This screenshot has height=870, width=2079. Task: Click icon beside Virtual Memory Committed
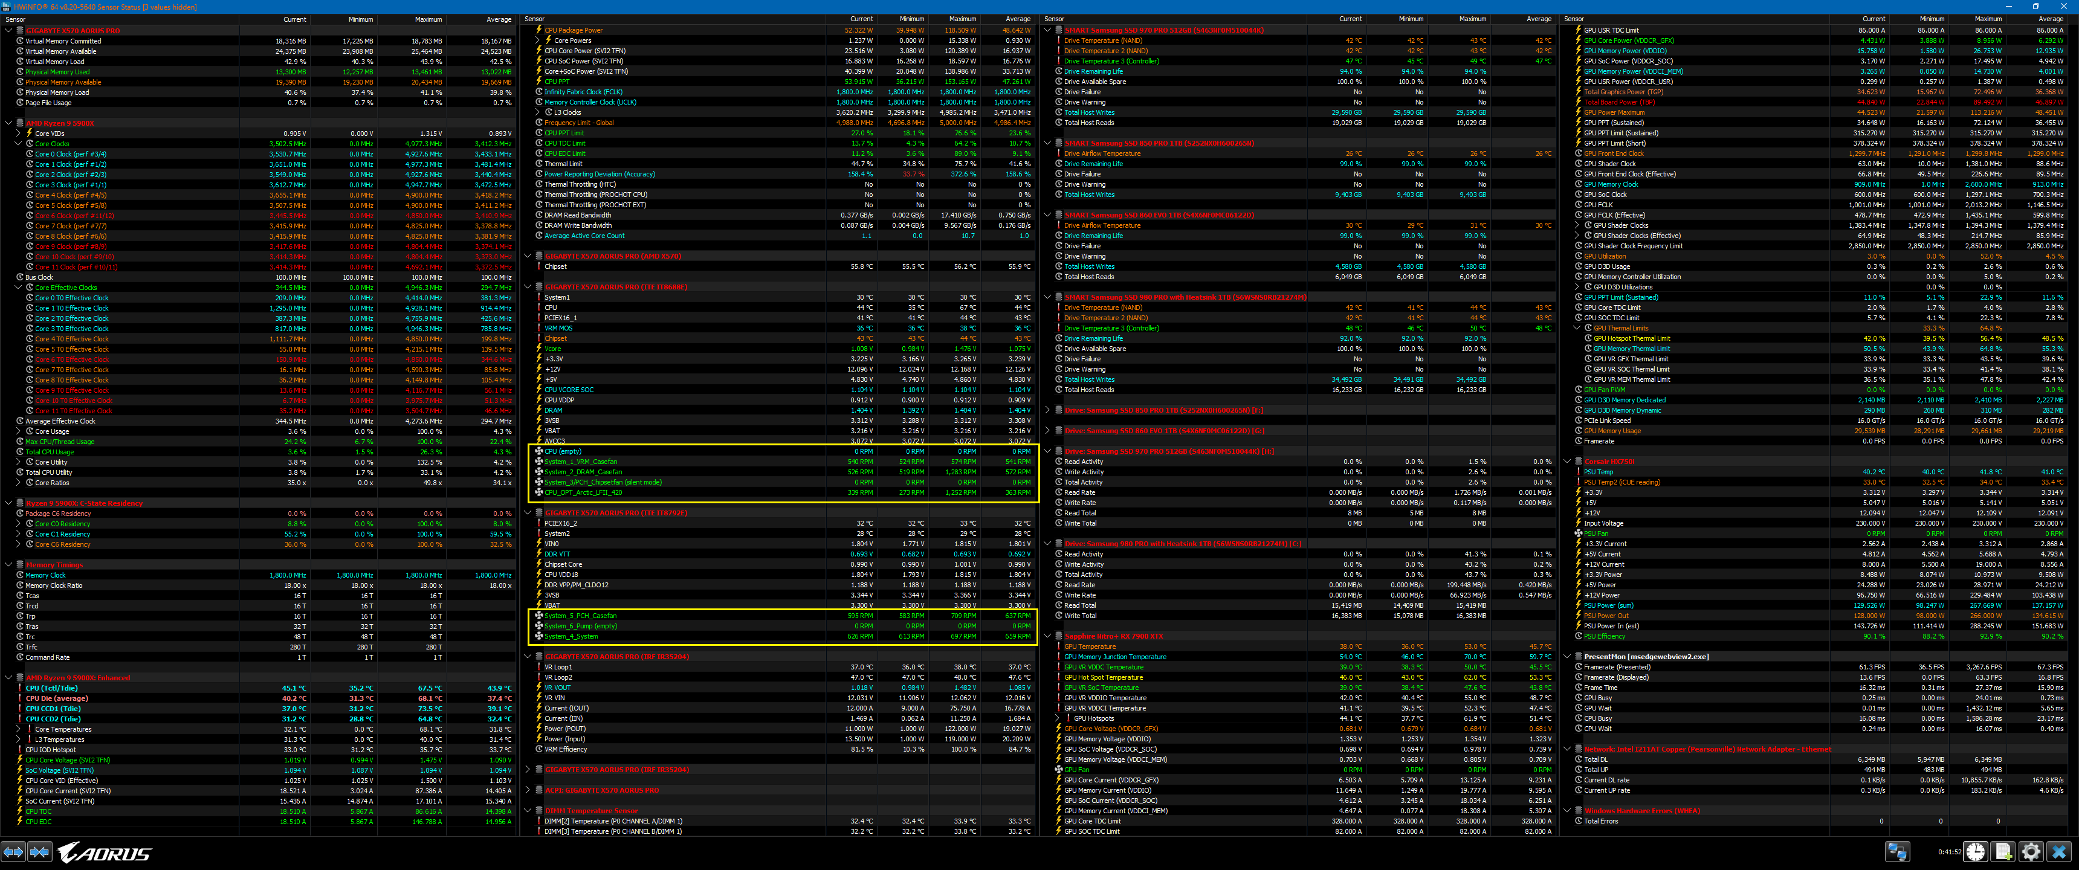(19, 41)
